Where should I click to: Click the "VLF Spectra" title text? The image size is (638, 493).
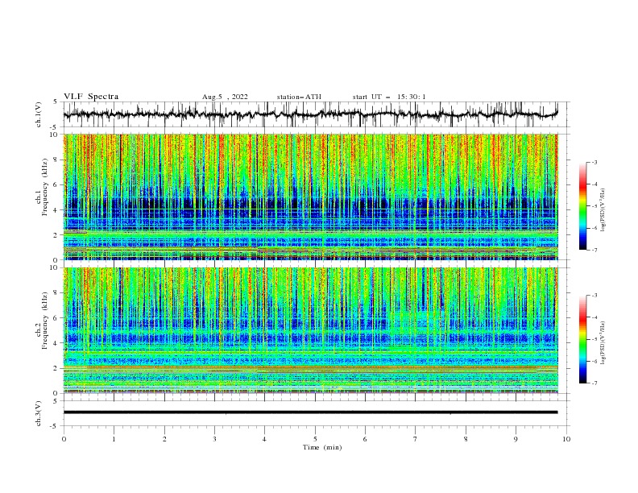pyautogui.click(x=91, y=97)
